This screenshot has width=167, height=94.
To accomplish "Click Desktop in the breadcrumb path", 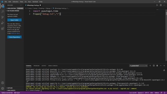I will 41,8.
